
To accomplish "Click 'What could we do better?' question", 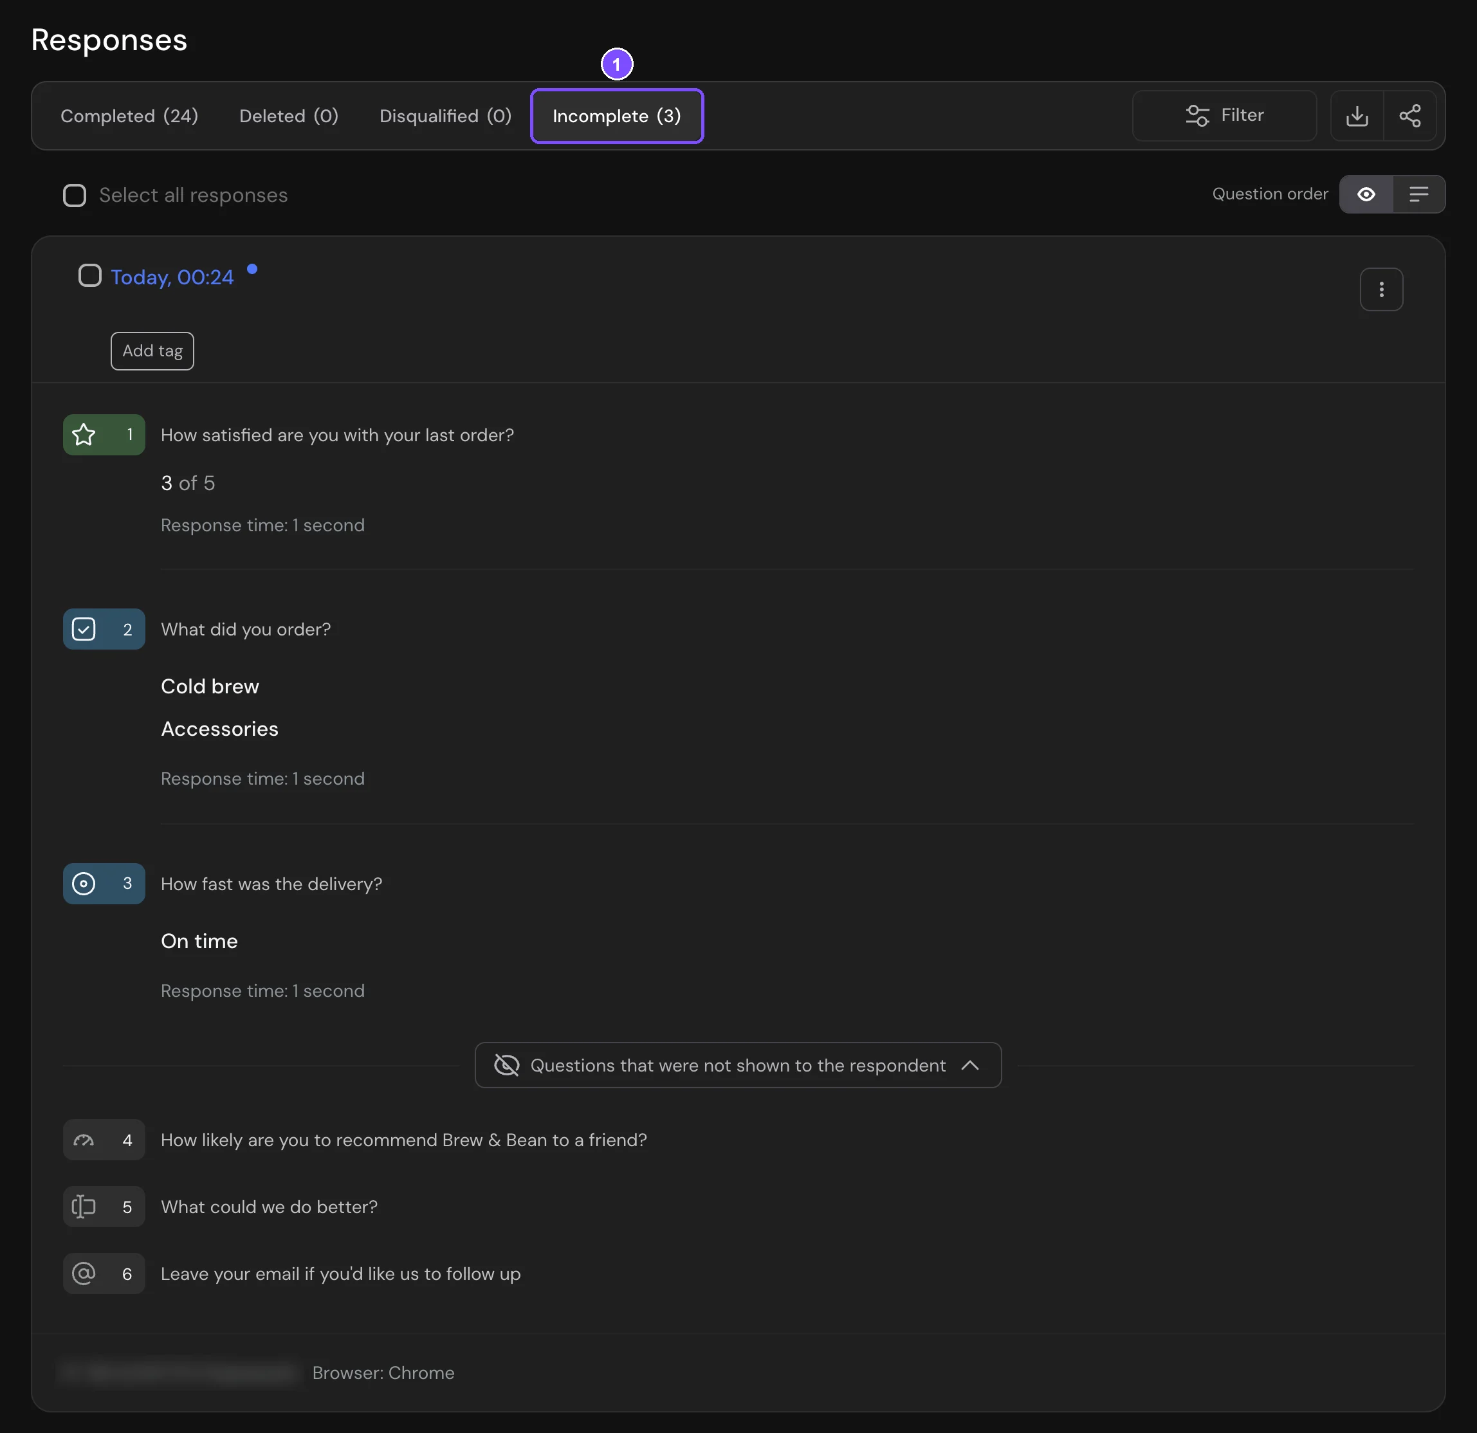I will [269, 1207].
